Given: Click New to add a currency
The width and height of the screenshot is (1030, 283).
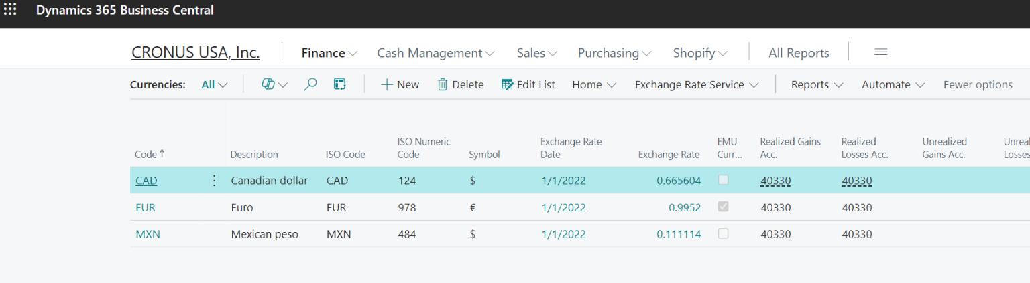Looking at the screenshot, I should (400, 84).
